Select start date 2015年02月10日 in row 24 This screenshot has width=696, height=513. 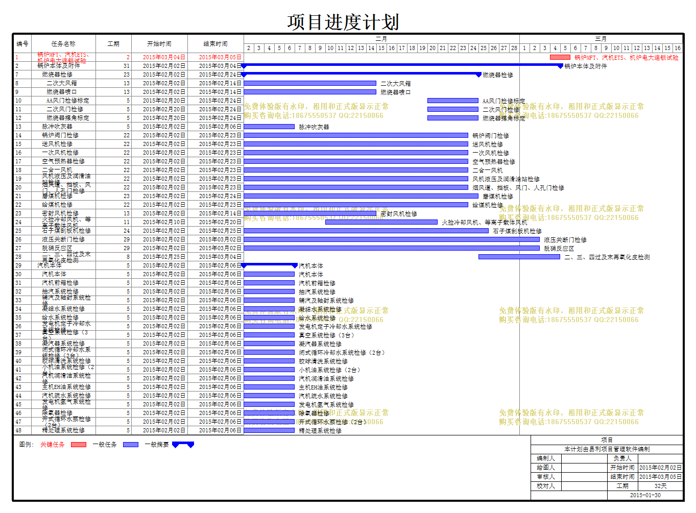coord(164,222)
